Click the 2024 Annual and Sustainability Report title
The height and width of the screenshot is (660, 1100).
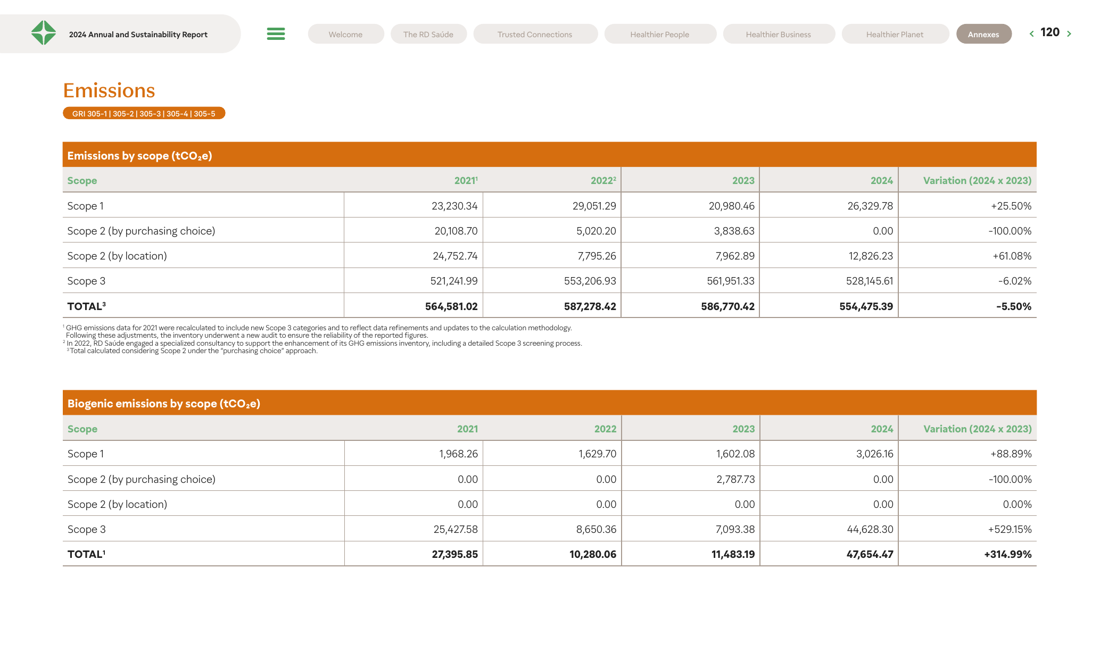(x=138, y=35)
